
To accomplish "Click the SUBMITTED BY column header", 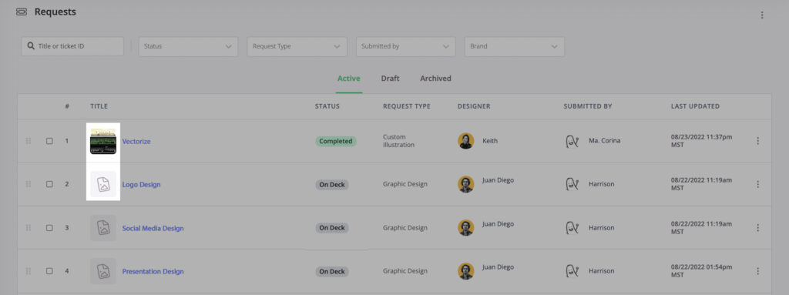I will 588,106.
